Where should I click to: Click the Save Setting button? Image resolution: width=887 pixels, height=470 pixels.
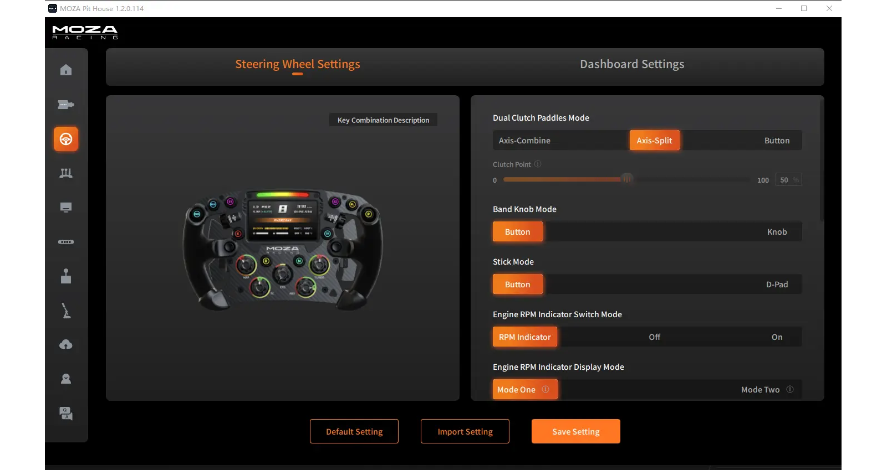click(x=575, y=432)
